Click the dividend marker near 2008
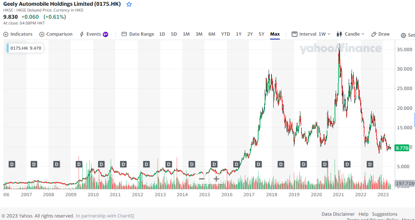Image resolution: width=415 pixels, height=220 pixels. (x=56, y=164)
